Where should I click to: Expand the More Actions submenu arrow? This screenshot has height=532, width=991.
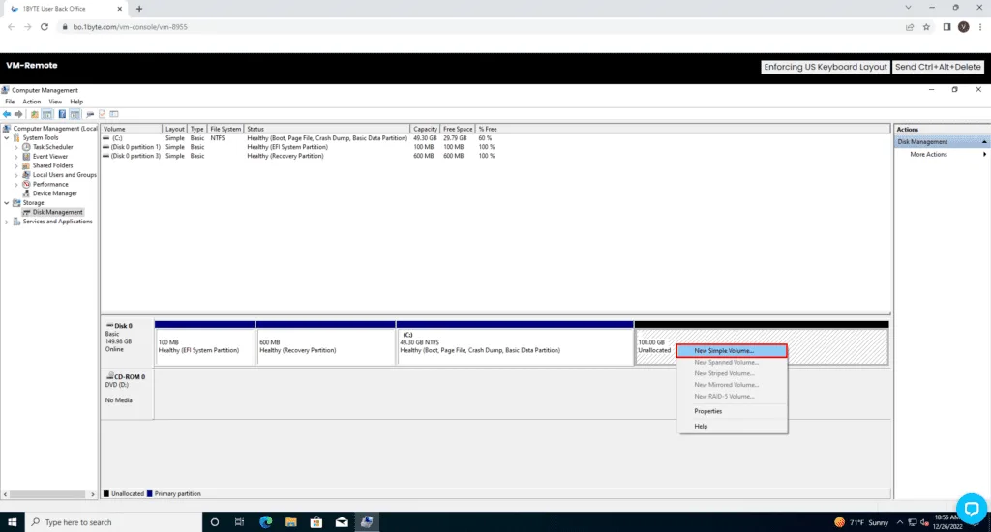coord(985,155)
